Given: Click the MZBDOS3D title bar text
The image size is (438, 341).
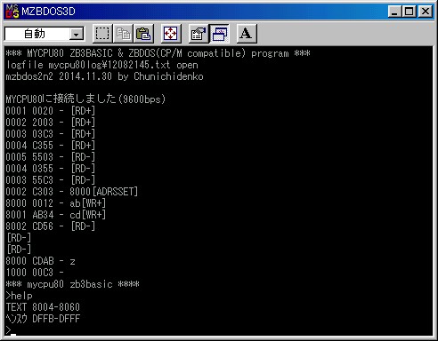Looking at the screenshot, I should tap(48, 12).
